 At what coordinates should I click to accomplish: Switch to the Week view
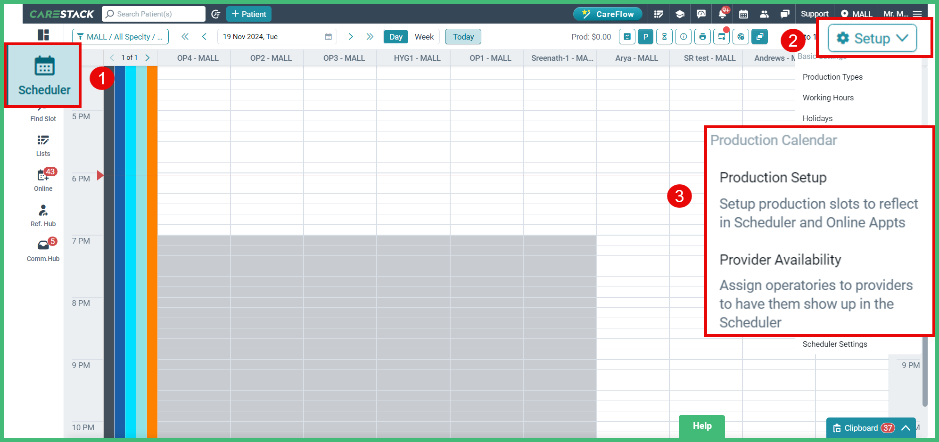point(424,36)
